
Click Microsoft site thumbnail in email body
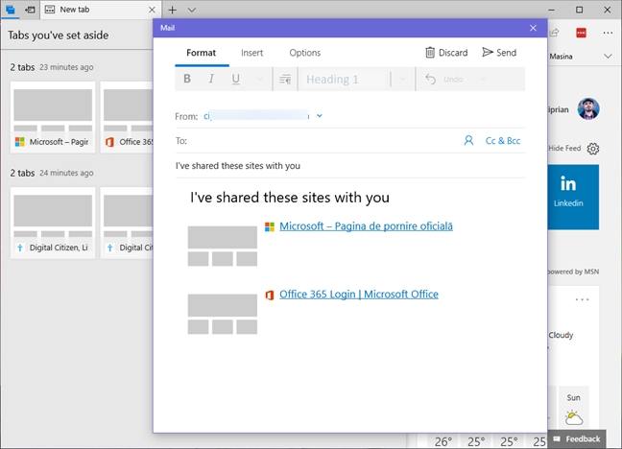click(x=222, y=246)
